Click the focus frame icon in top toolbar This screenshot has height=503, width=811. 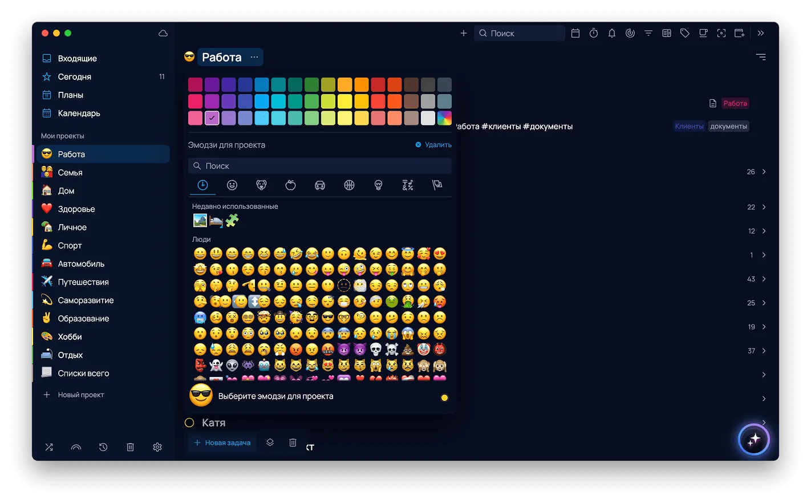[x=721, y=33]
